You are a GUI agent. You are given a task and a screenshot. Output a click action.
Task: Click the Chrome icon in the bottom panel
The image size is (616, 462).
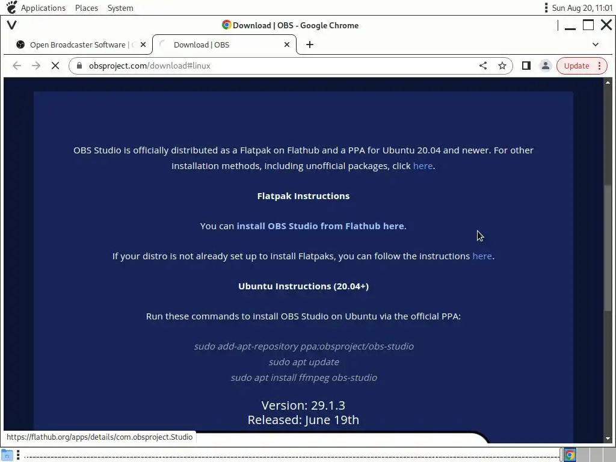coord(570,455)
